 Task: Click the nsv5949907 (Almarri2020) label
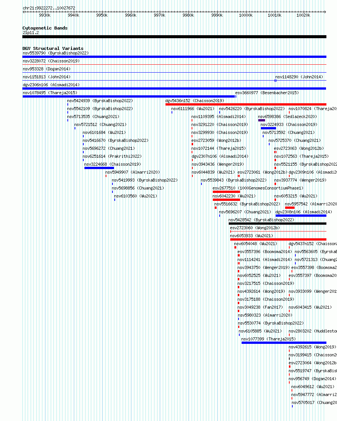coord(133,172)
